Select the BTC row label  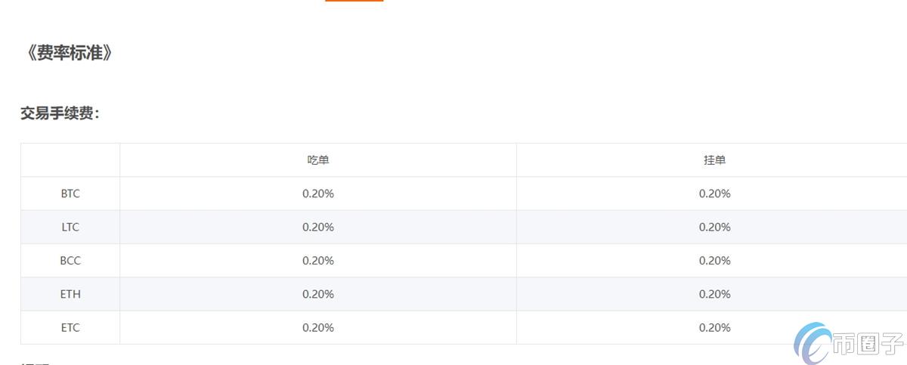click(x=70, y=193)
